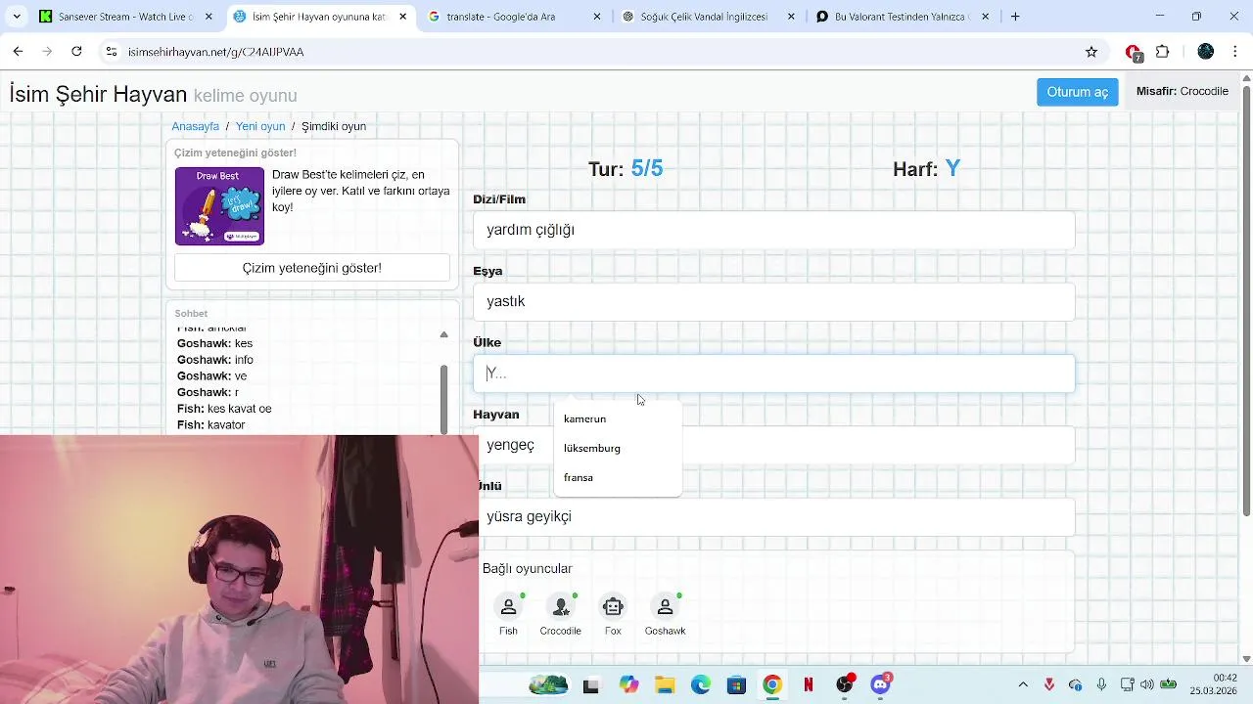The height and width of the screenshot is (704, 1253).
Task: Focus the Hayvan field containing yengeç
Action: (773, 445)
